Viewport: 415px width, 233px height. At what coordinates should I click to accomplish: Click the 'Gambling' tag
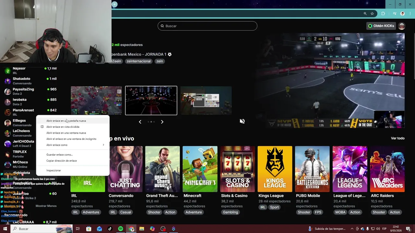point(231,212)
